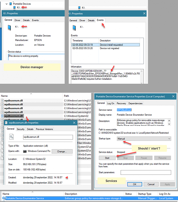Image resolution: width=178 pixels, height=202 pixels.
Task: Open Security tab in wpdbusenum.dll Properties
Action: pyautogui.click(x=21, y=129)
